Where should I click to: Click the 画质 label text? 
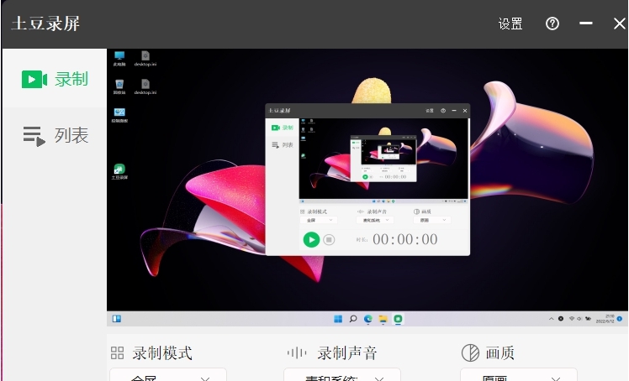pyautogui.click(x=499, y=353)
